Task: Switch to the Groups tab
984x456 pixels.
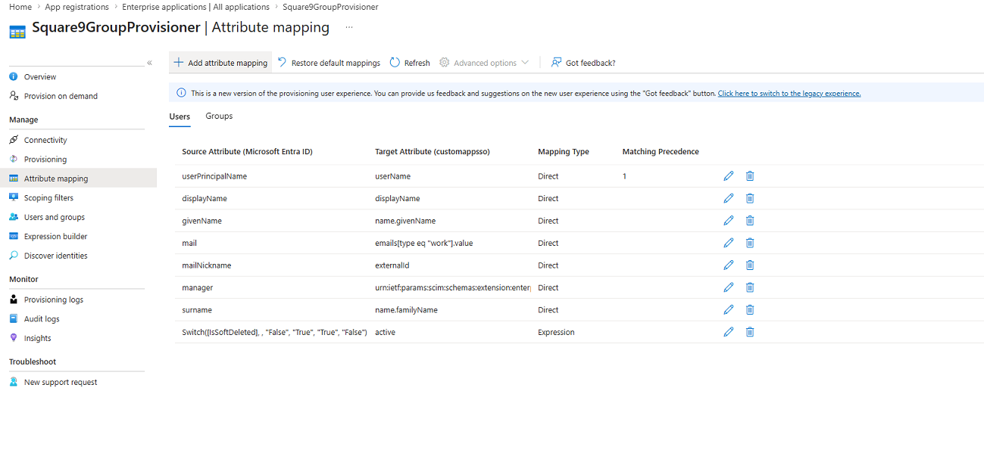Action: 219,116
